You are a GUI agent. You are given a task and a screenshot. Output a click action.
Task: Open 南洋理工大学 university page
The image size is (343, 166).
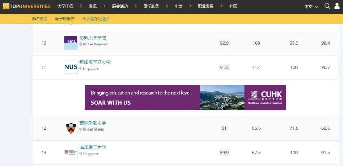[93, 147]
